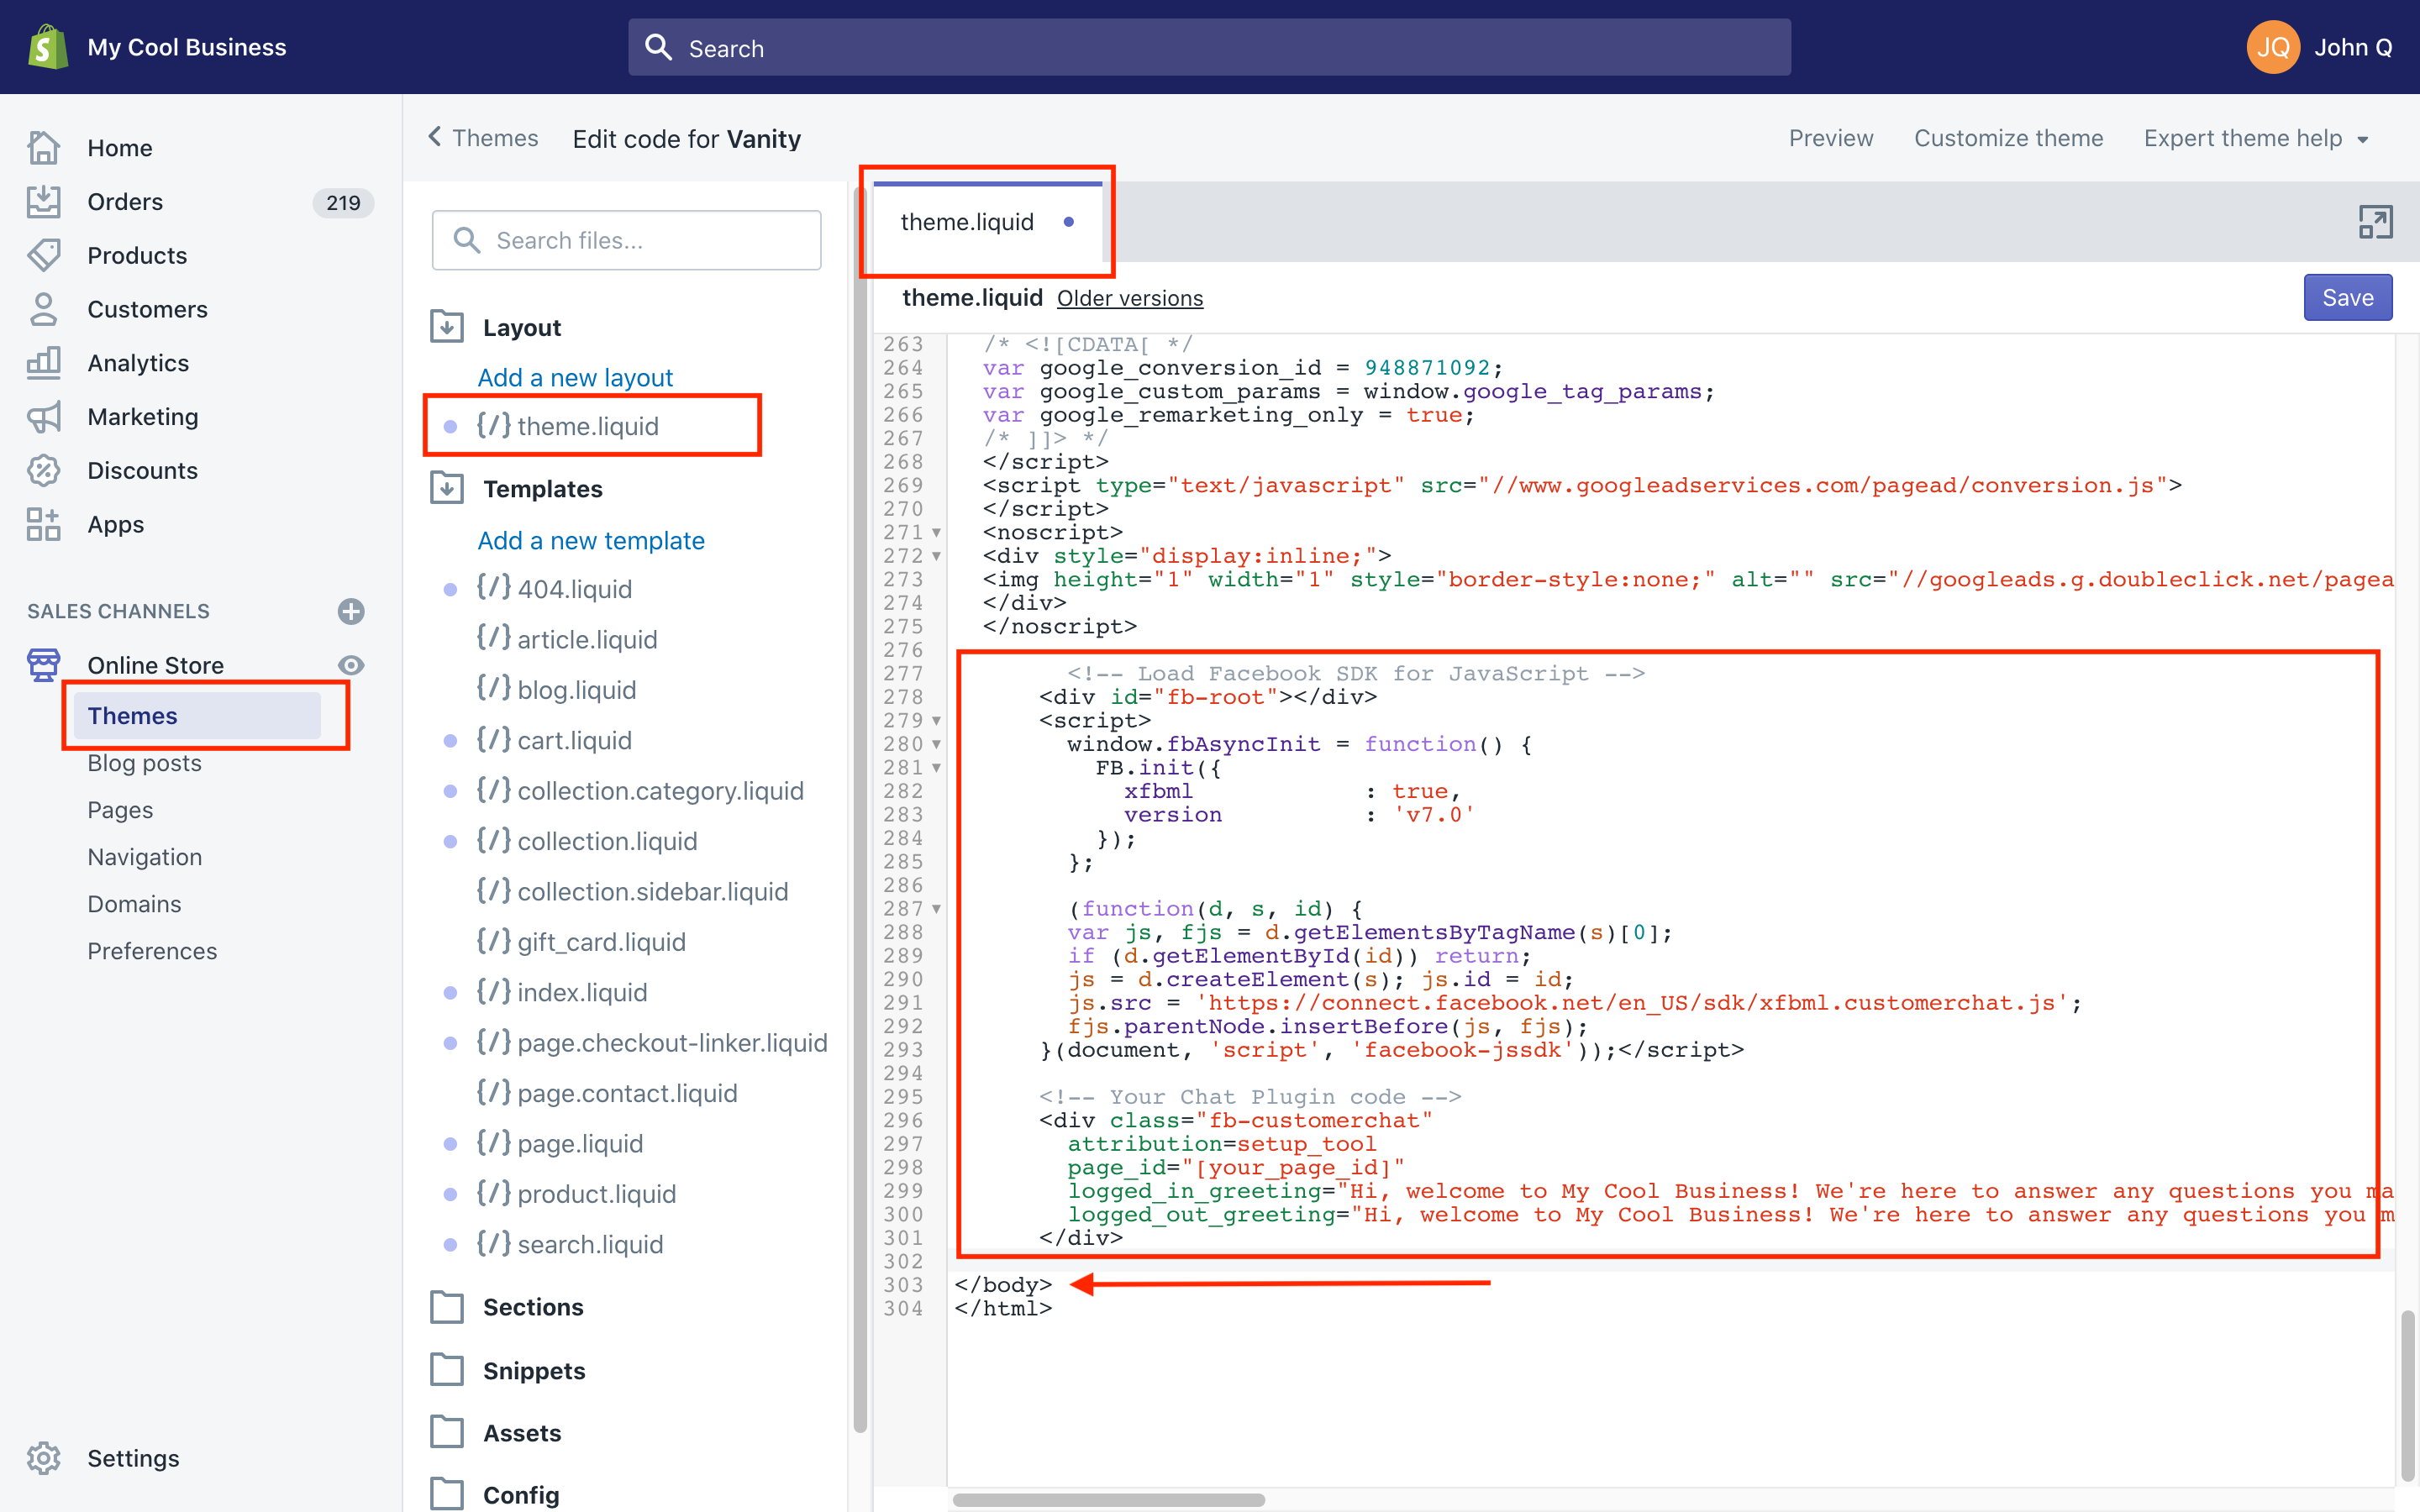Click the Discounts icon in sidebar
This screenshot has width=2420, height=1512.
tap(45, 469)
